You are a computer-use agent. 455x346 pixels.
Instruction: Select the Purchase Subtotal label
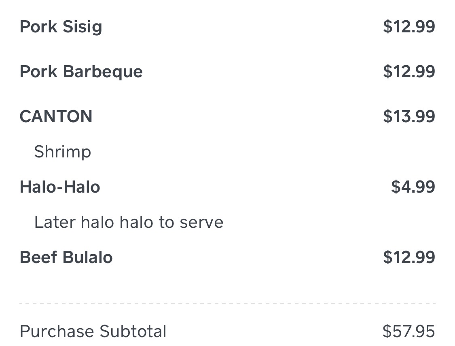click(93, 331)
